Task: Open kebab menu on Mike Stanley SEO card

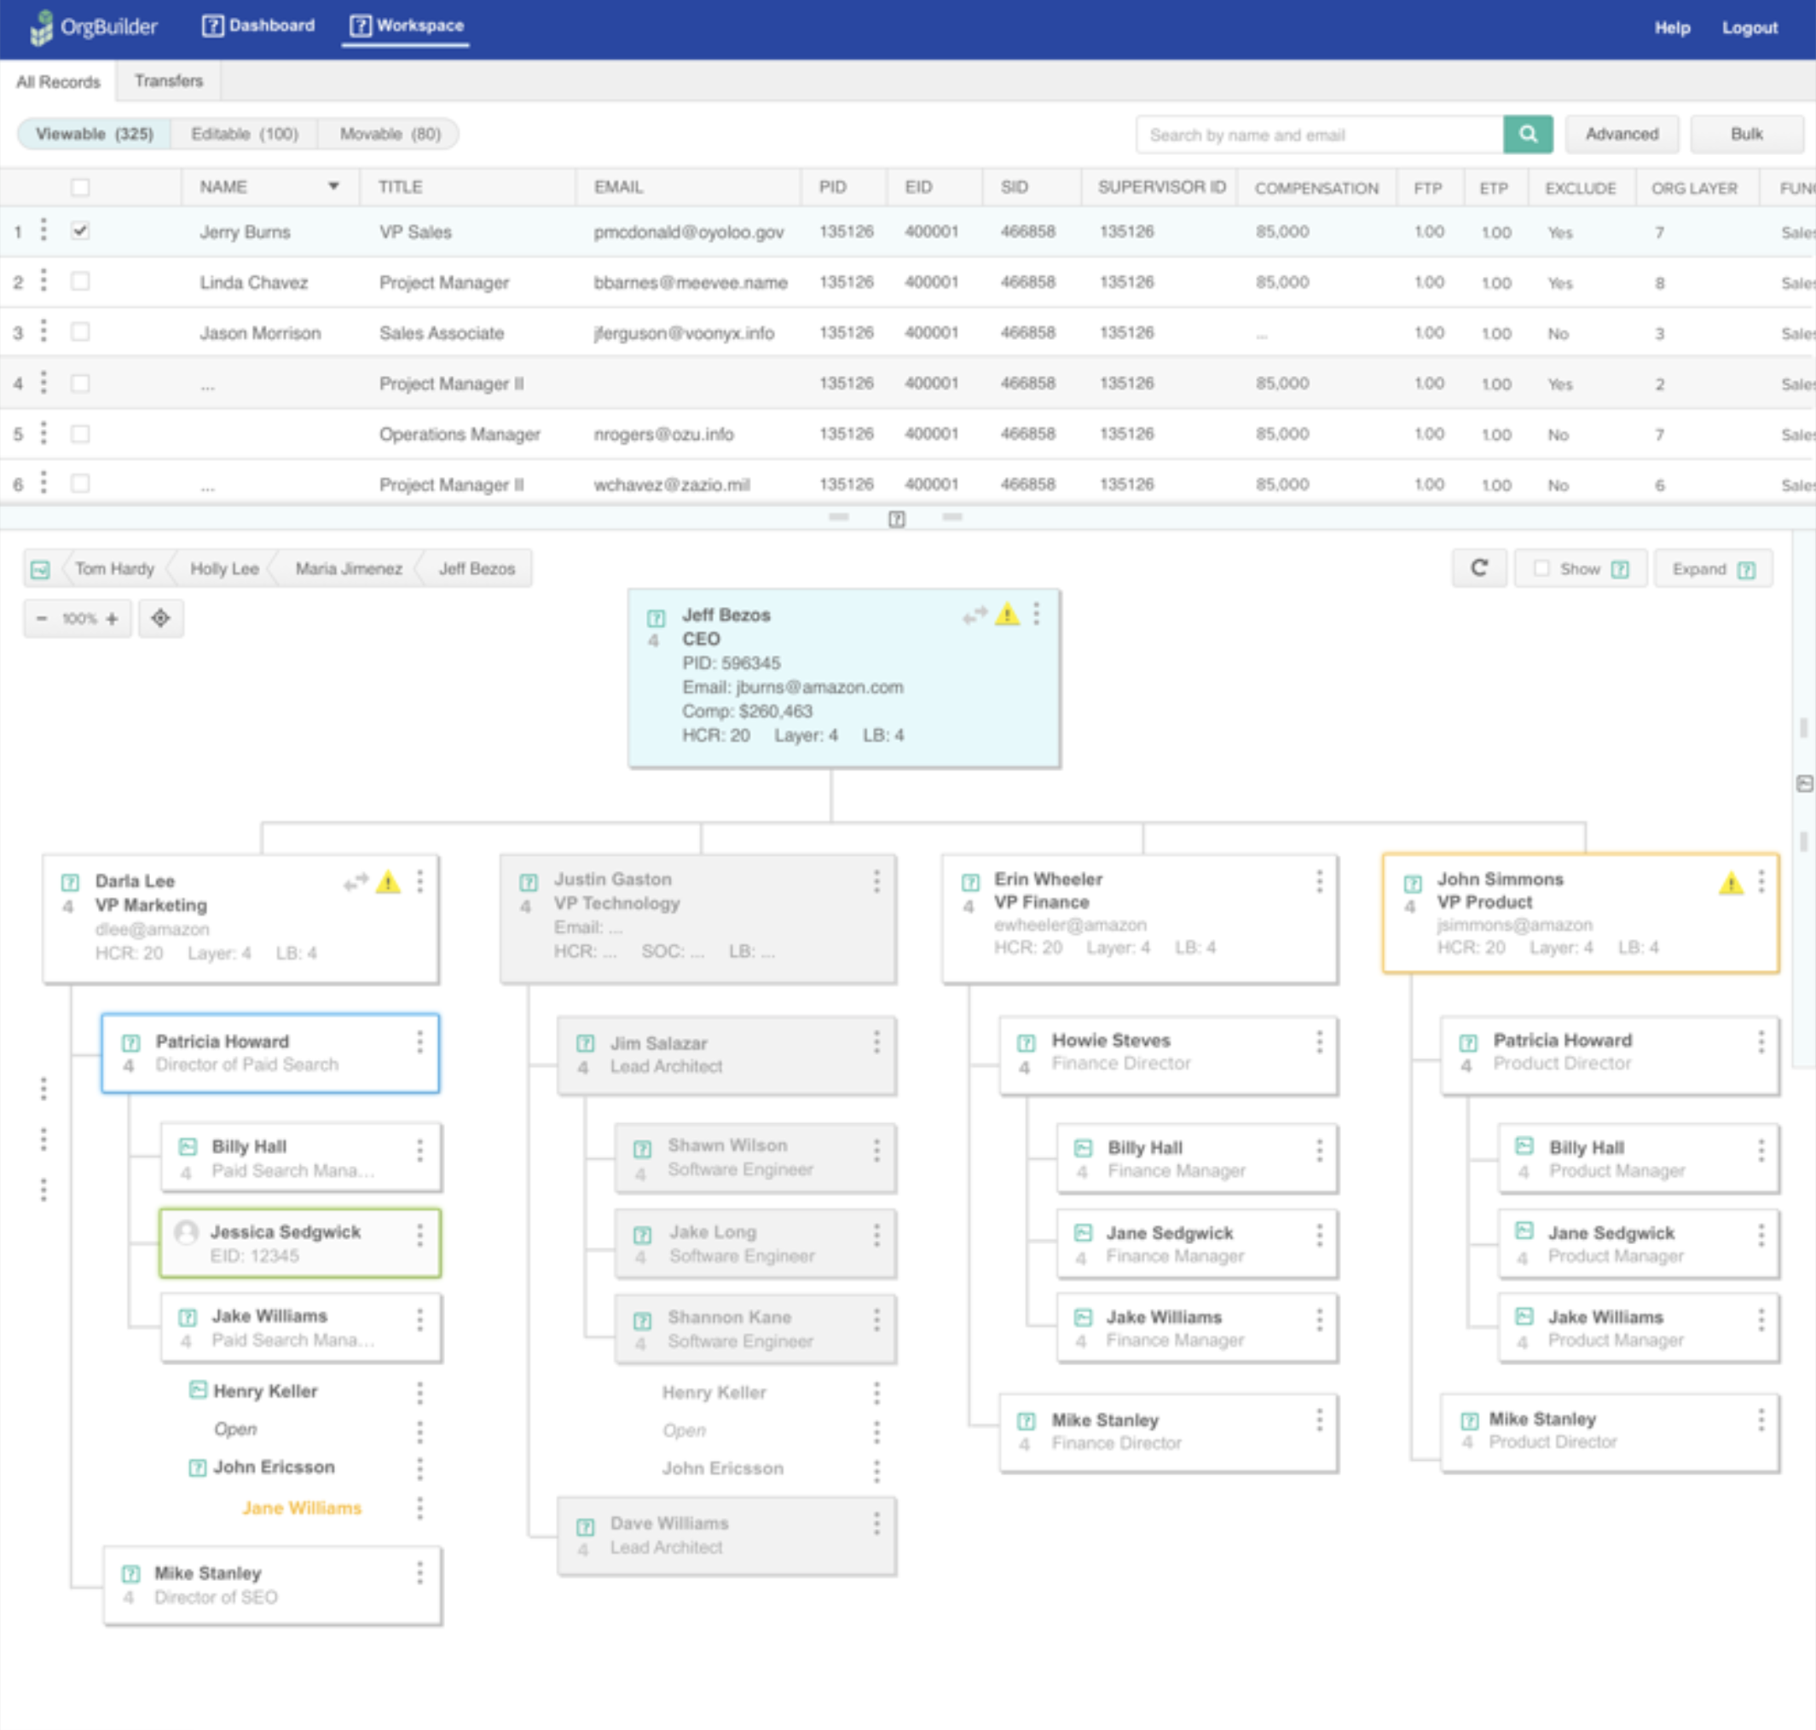Action: pos(419,1572)
